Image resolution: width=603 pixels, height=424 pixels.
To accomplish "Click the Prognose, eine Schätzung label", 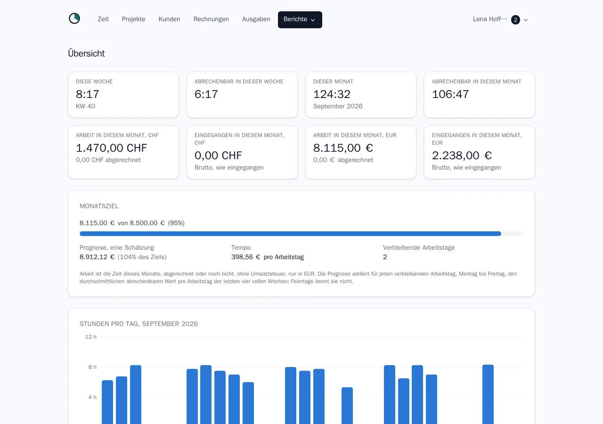I will (x=117, y=248).
